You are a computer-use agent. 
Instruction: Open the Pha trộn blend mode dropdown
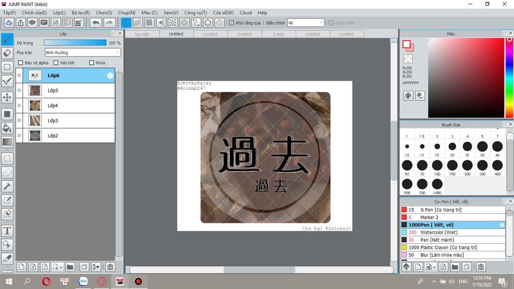83,52
